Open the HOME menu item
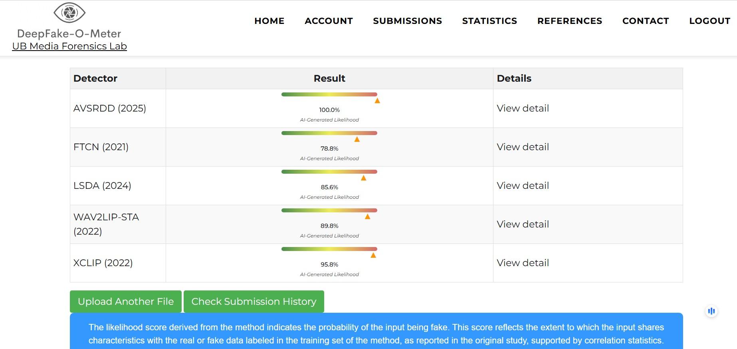 click(x=269, y=21)
